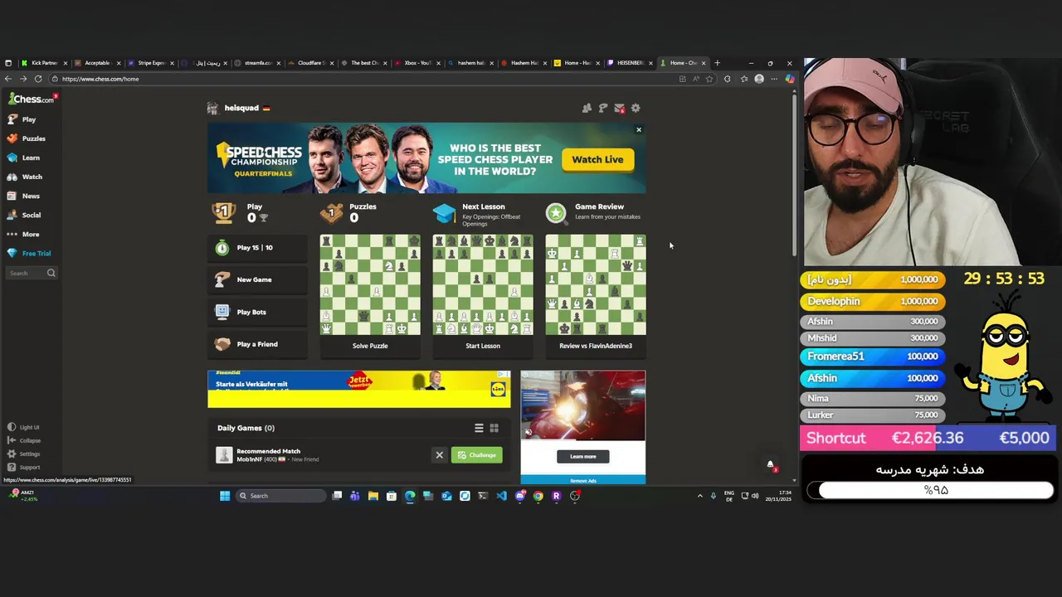The height and width of the screenshot is (597, 1062).
Task: Open a new browser tab
Action: point(718,63)
